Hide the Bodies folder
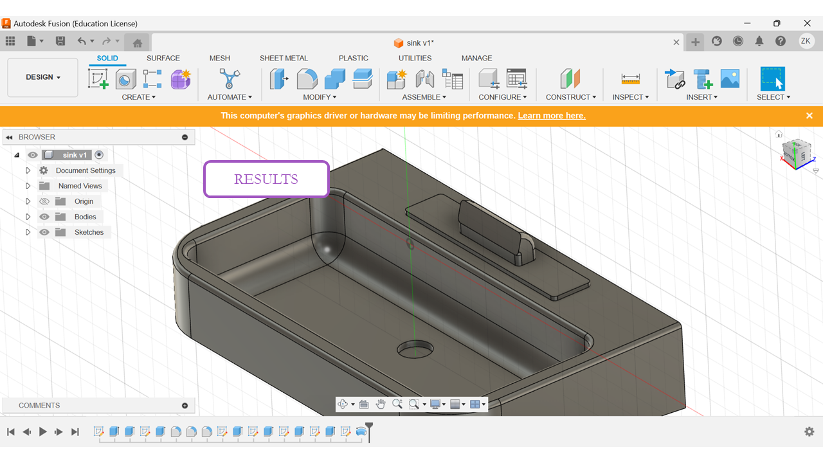 tap(44, 217)
